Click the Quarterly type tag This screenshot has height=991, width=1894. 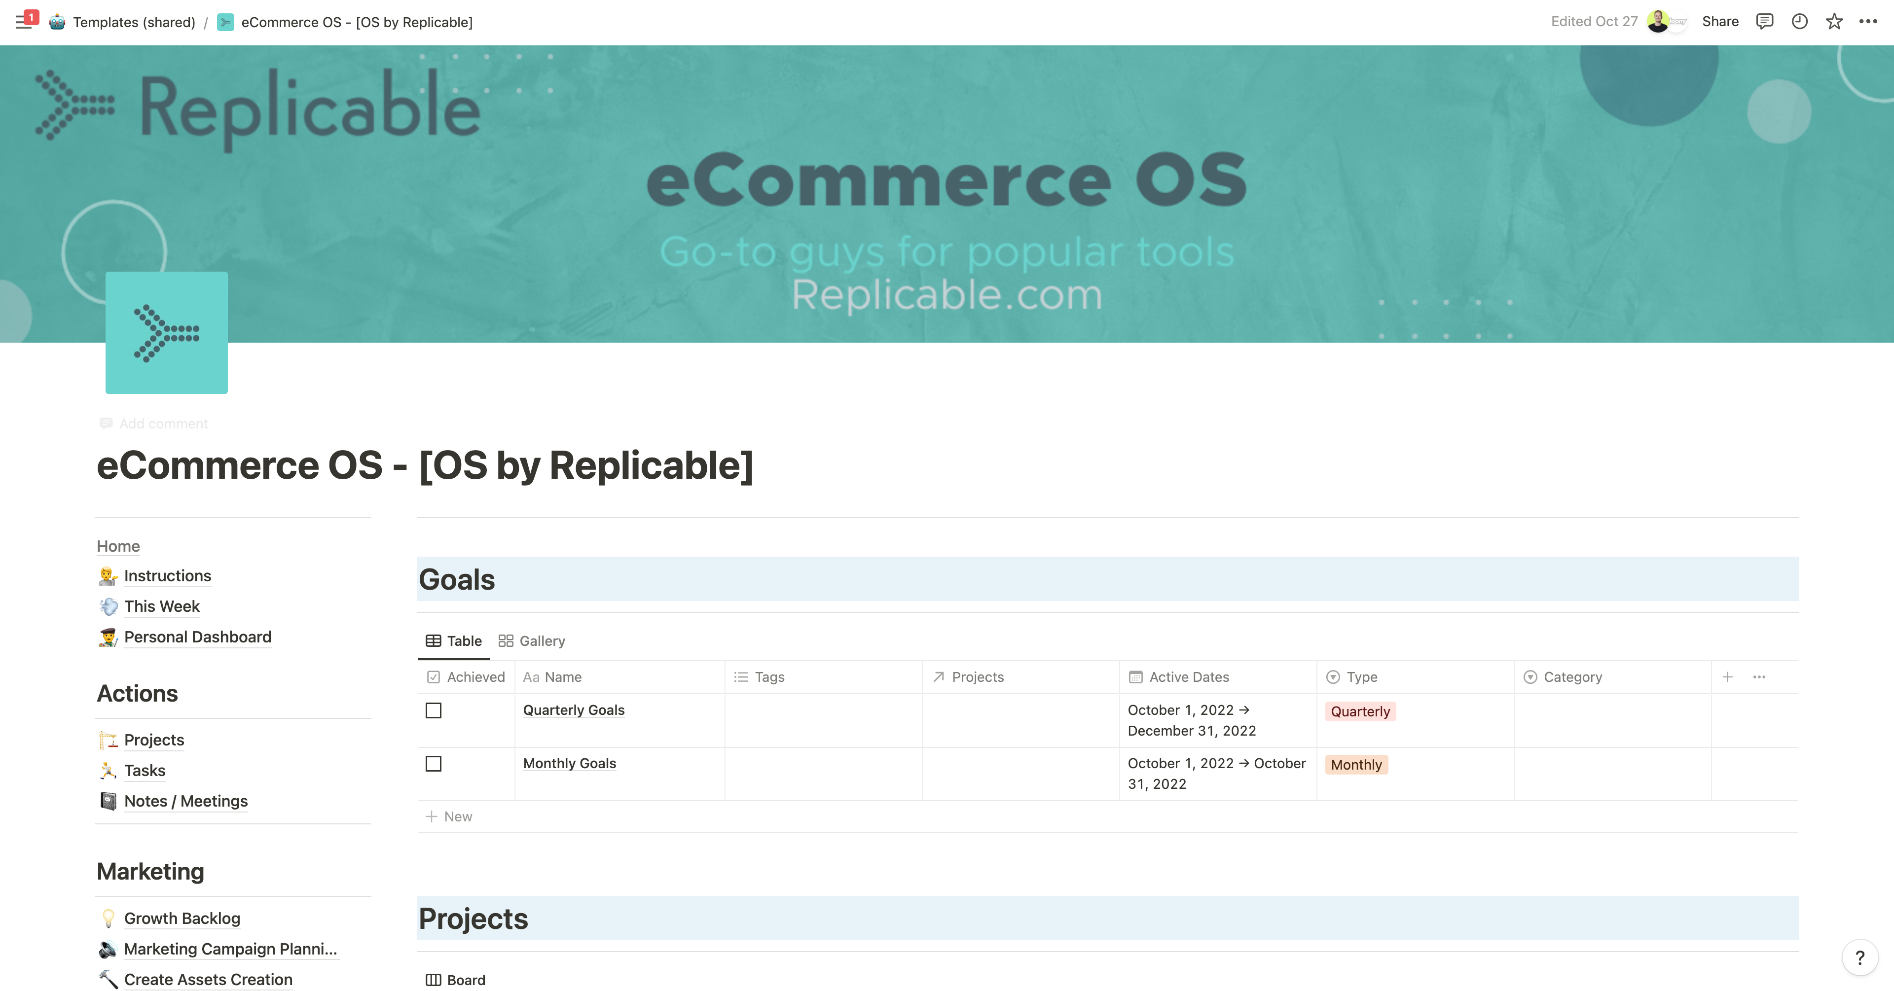pos(1360,711)
